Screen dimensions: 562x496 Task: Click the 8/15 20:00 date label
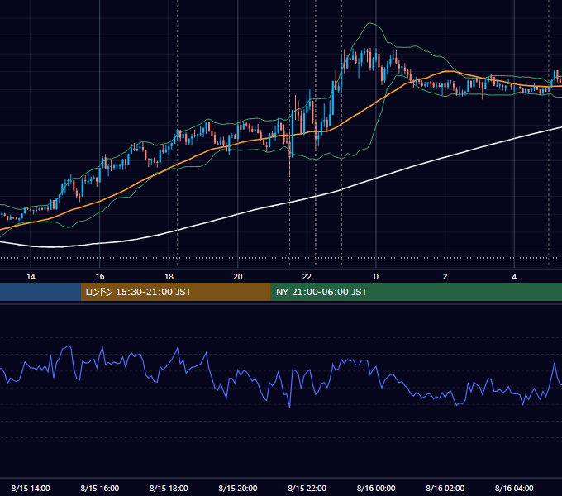(238, 488)
